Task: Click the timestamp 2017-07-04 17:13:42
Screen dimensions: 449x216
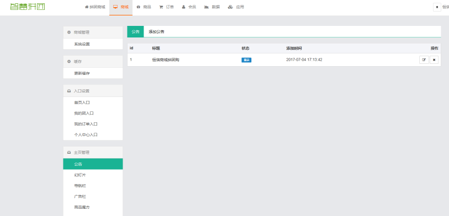Action: pos(304,60)
